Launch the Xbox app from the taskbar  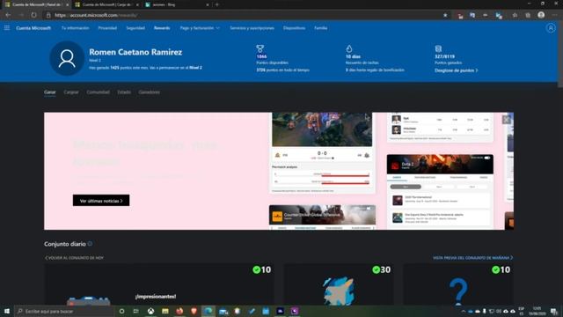click(x=150, y=311)
